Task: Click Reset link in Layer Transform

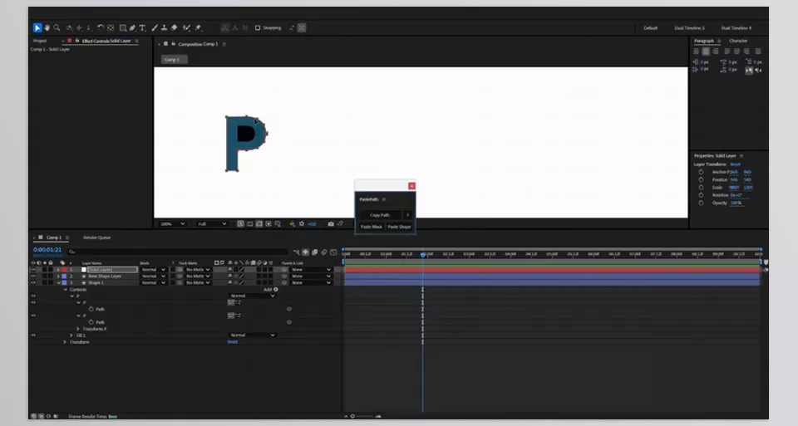Action: point(736,164)
